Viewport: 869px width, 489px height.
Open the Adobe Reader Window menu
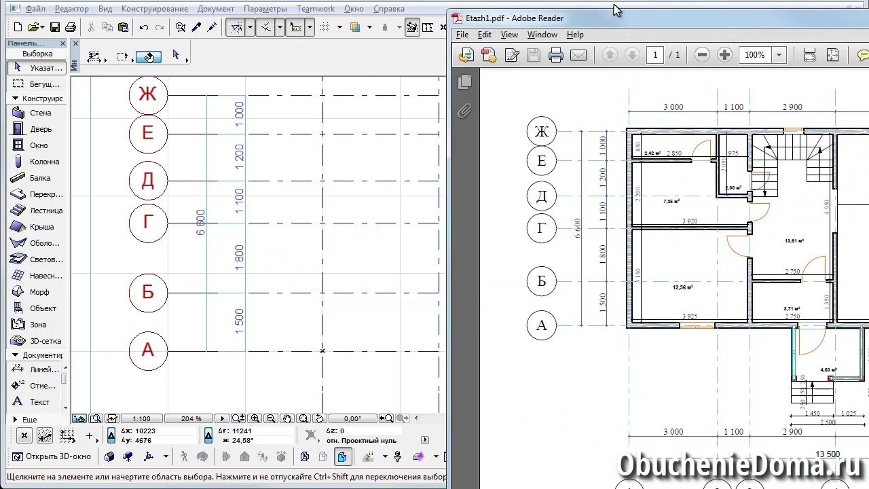[x=542, y=35]
